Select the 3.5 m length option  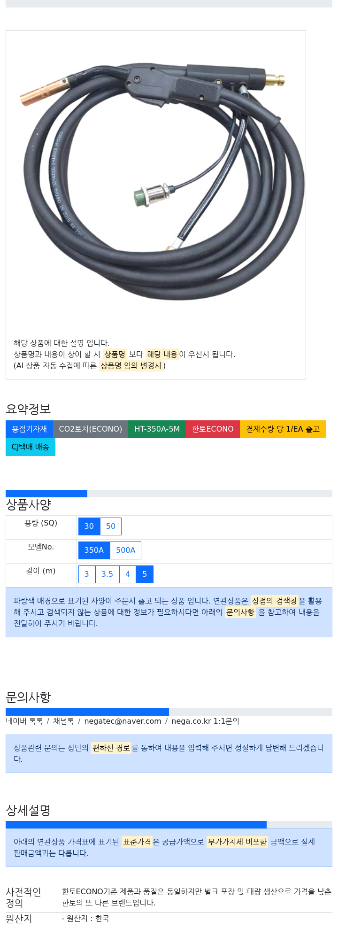click(x=107, y=574)
